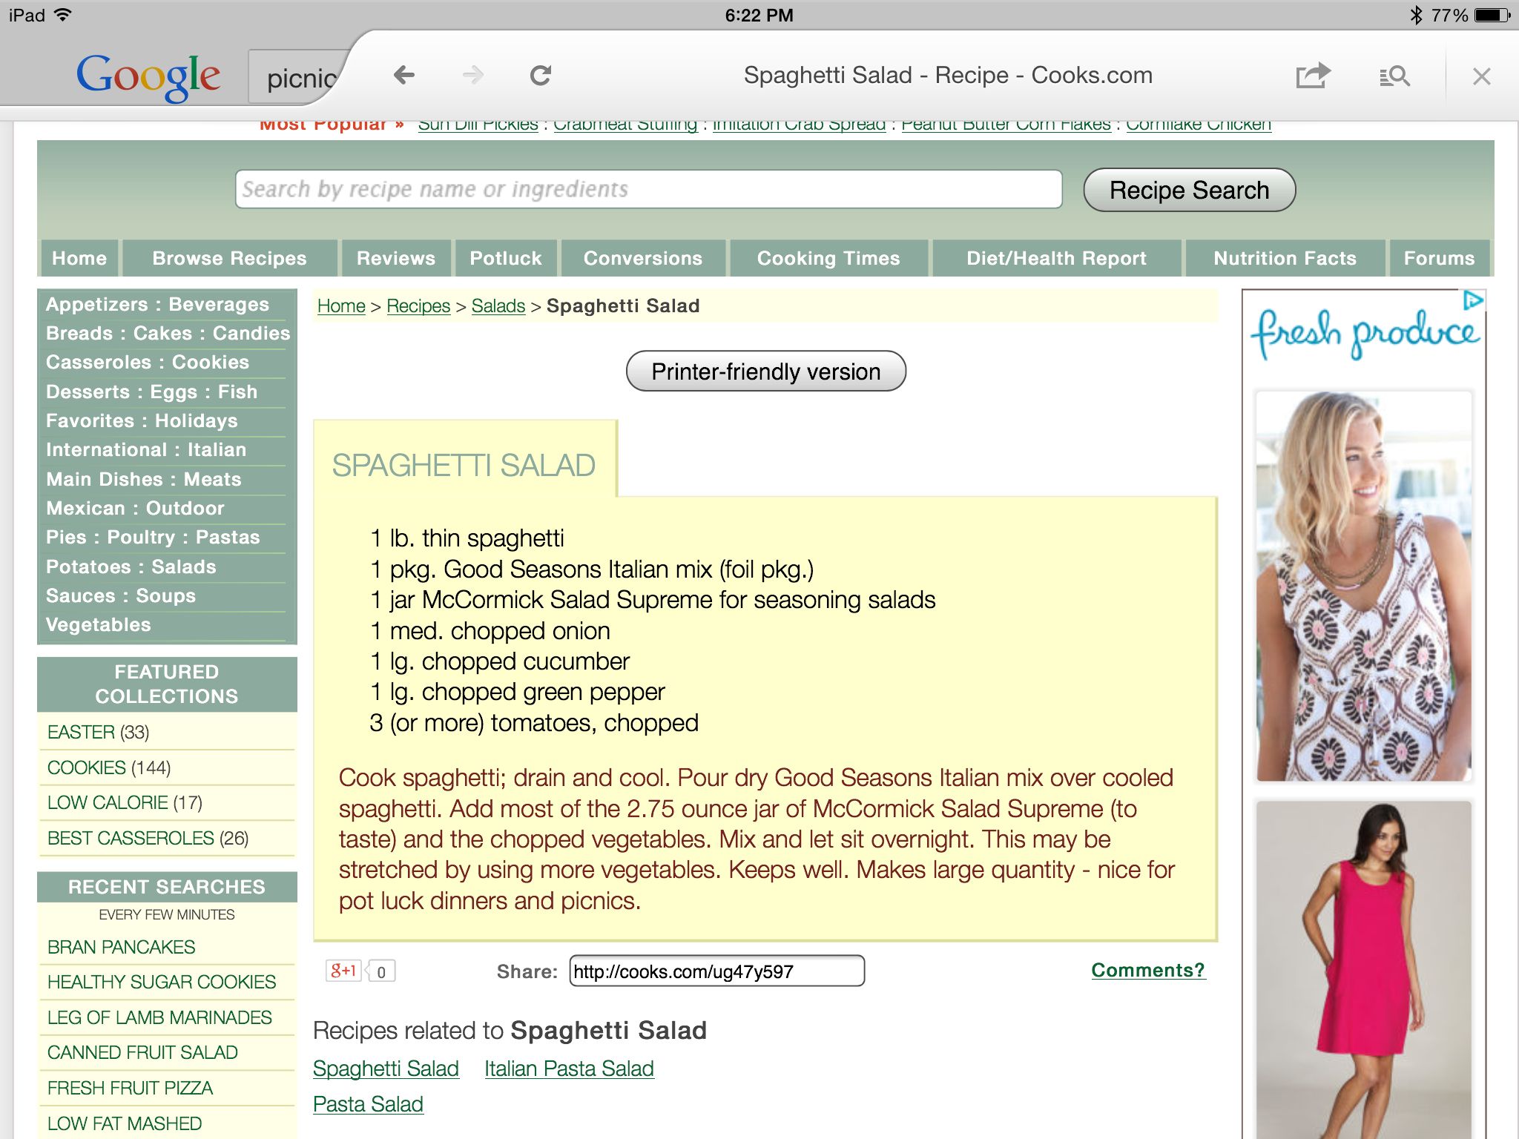Screen dimensions: 1519x1139
Task: Click the Forums navigation menu item
Action: coord(1437,257)
